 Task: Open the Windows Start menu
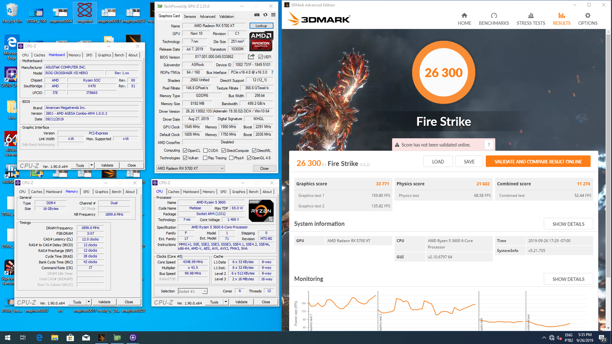coord(7,338)
